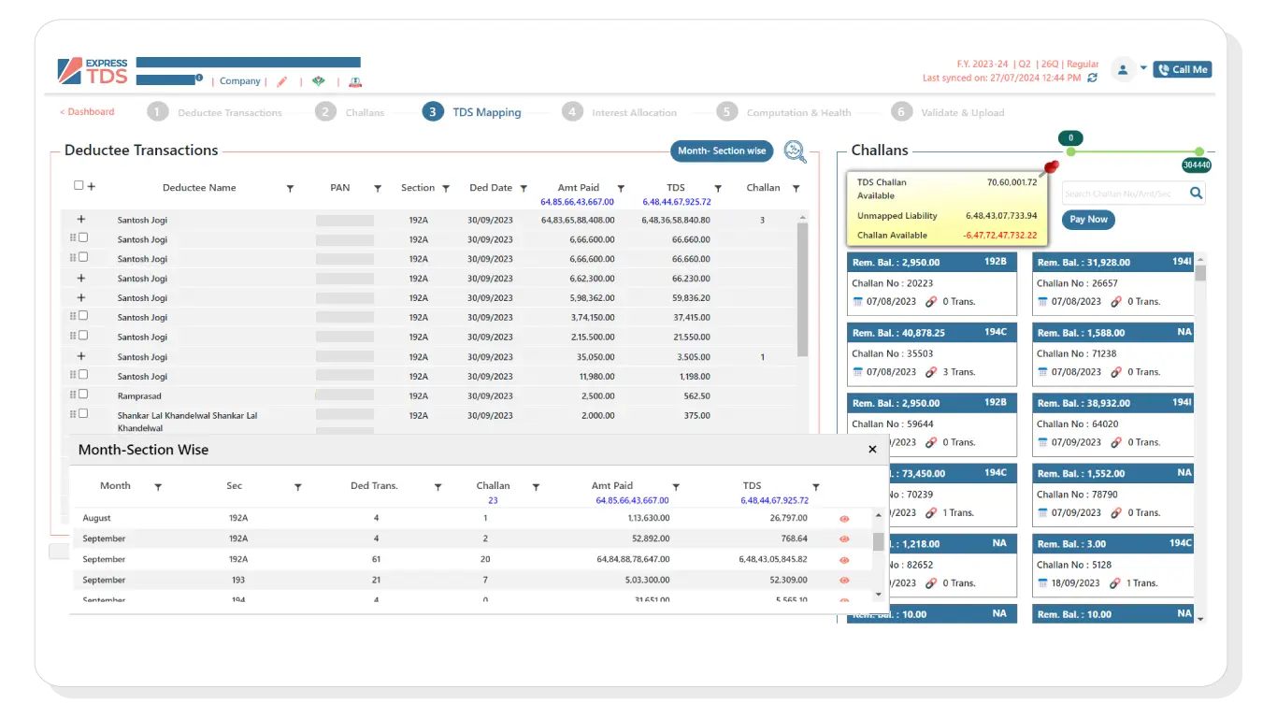Open the Section column filter dropdown
Viewport: 1277px width, 718px height.
click(446, 189)
